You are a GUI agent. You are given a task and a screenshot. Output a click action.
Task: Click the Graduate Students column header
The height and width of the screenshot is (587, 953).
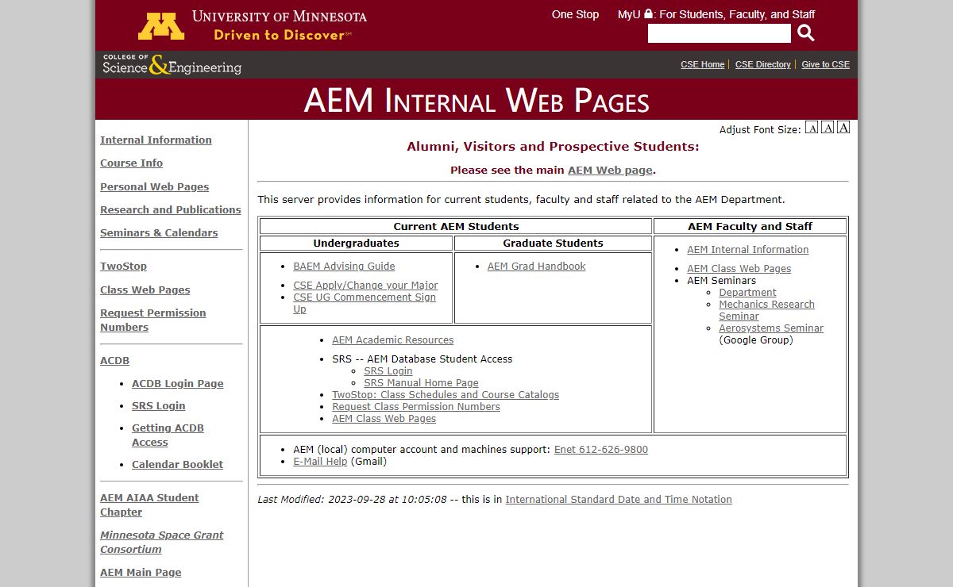point(553,244)
